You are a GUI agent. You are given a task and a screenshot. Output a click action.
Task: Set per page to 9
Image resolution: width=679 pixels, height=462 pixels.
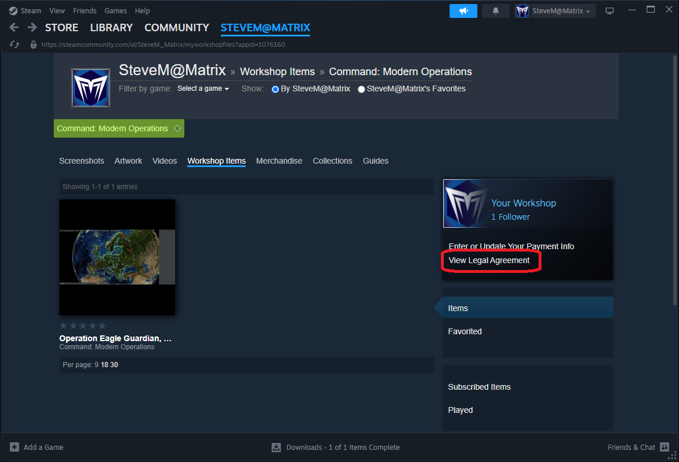click(x=97, y=365)
